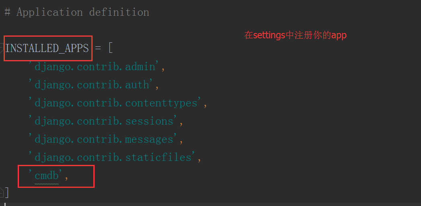
Task: Select the 'django.contrib.messages' entry
Action: click(103, 139)
